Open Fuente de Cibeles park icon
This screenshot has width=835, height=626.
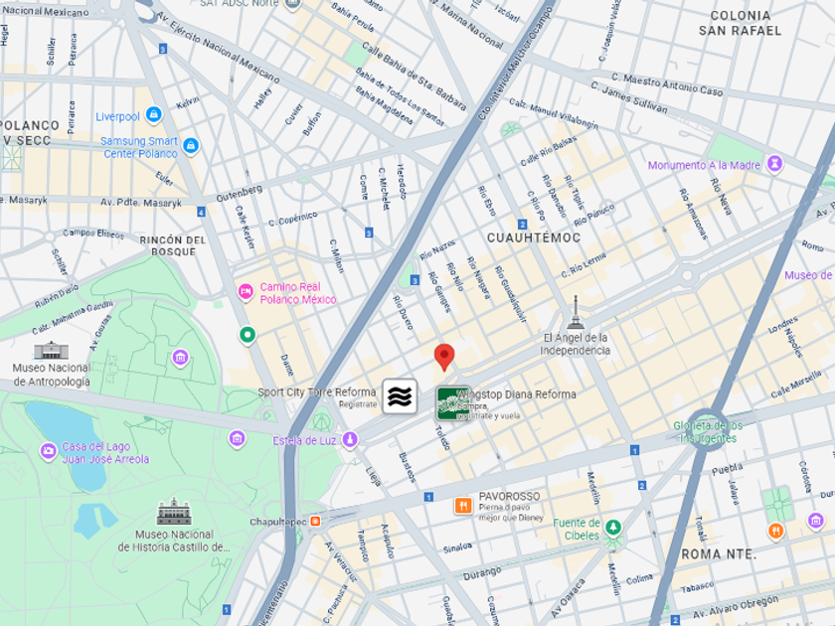[613, 527]
